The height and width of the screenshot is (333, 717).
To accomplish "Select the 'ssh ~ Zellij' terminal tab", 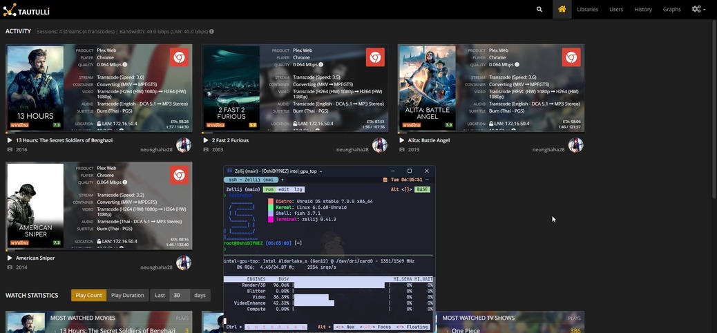I will [251, 180].
